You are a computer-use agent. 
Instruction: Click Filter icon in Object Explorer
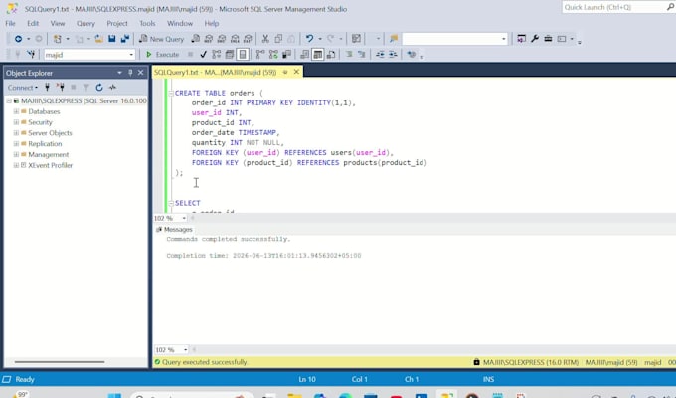(86, 88)
